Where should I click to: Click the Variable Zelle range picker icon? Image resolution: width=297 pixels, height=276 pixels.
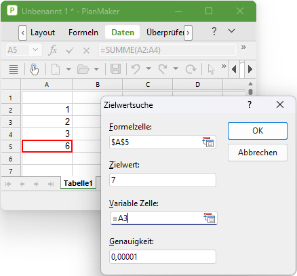pyautogui.click(x=210, y=218)
